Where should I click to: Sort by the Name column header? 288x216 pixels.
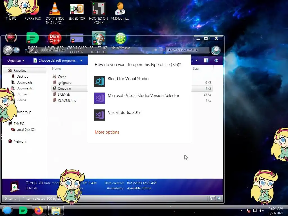(56, 69)
